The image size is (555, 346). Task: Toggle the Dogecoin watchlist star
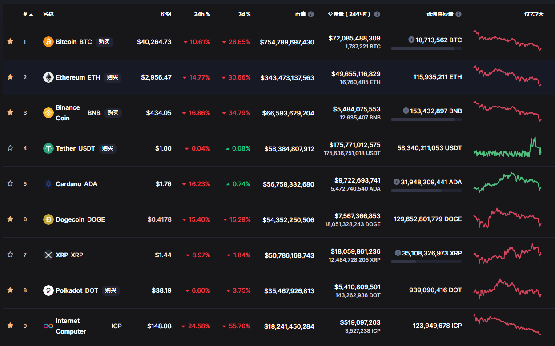pos(10,219)
